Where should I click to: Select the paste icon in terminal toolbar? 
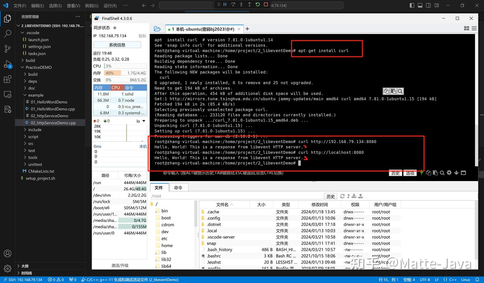(435, 173)
